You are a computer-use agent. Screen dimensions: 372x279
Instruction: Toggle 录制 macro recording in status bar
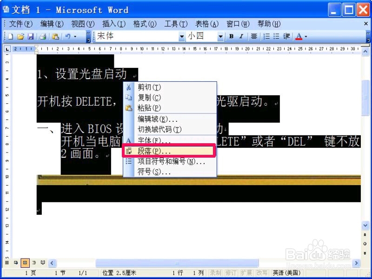tap(215, 273)
